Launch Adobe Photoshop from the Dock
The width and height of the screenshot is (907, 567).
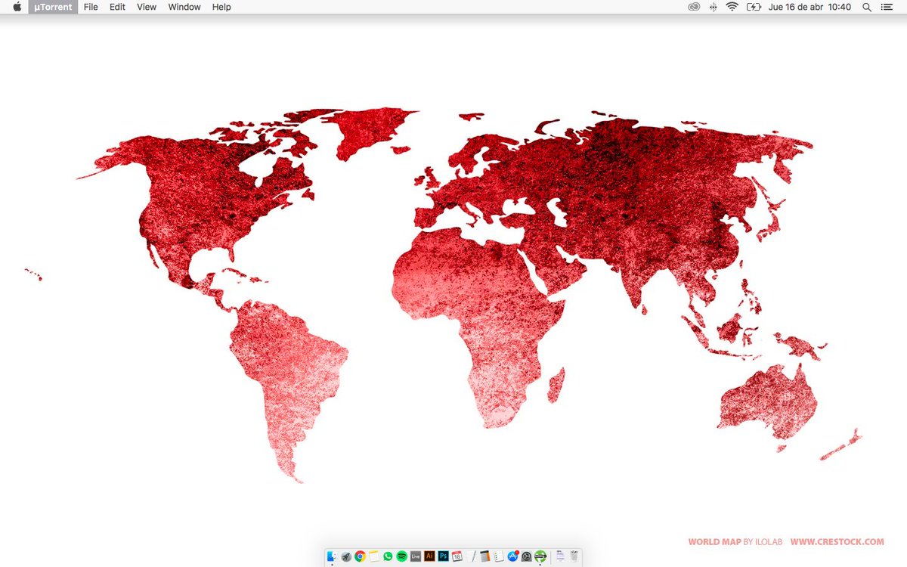[443, 556]
